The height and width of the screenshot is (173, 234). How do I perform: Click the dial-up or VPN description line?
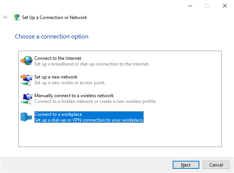tap(89, 120)
